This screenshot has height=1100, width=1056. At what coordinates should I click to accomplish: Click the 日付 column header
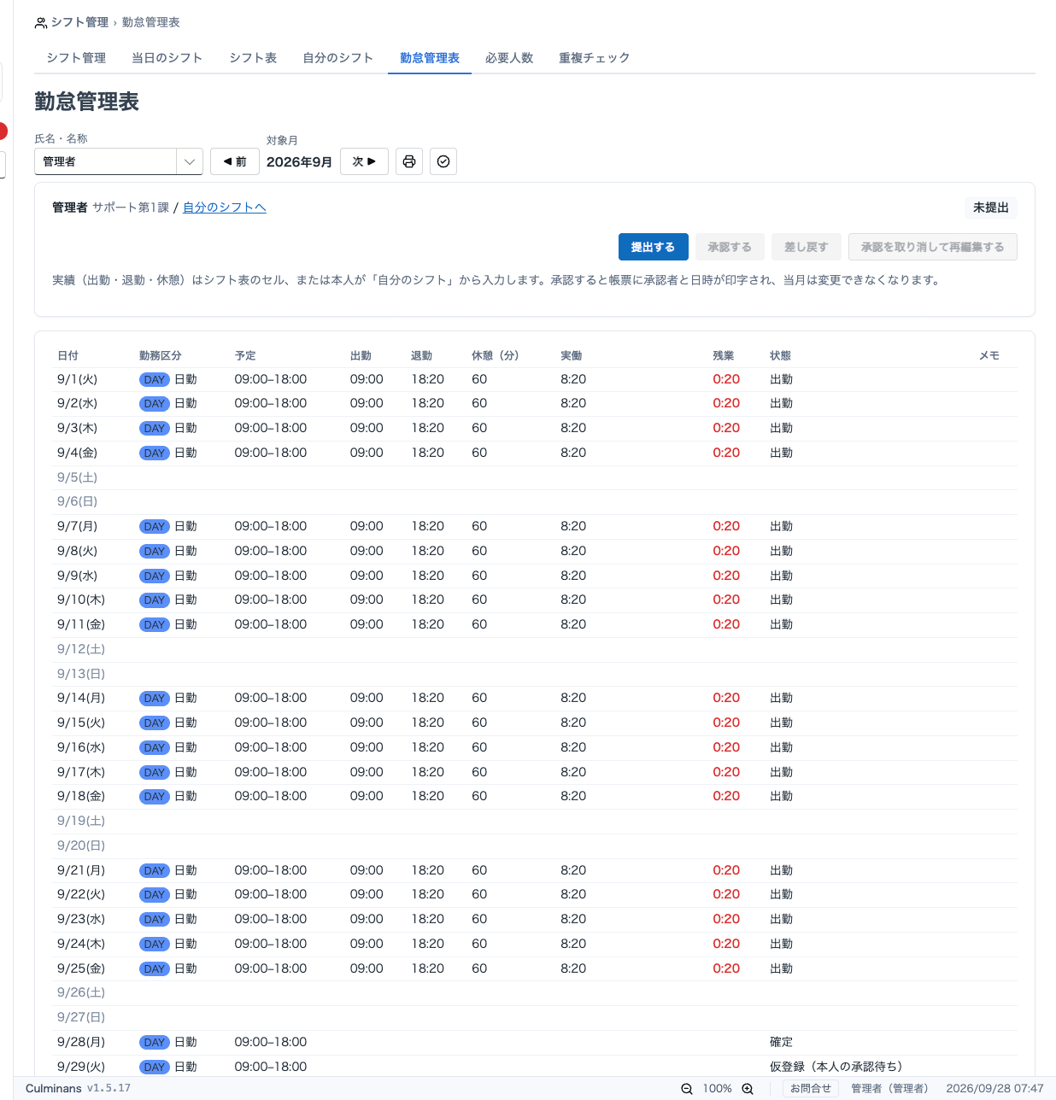coord(67,356)
